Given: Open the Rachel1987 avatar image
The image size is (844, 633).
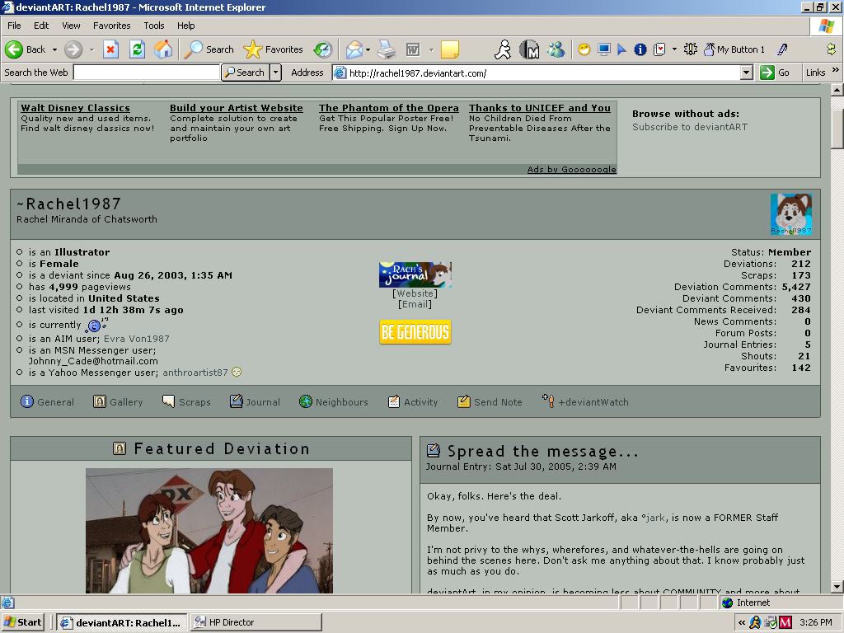Looking at the screenshot, I should [790, 213].
